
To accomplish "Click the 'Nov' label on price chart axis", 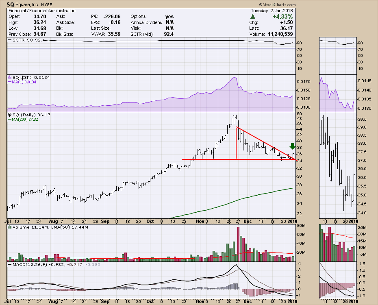I will pos(200,221).
